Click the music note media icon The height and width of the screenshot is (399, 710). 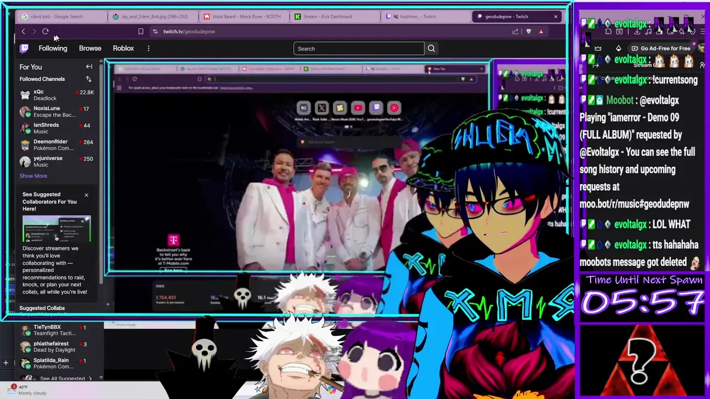pyautogui.click(x=648, y=32)
